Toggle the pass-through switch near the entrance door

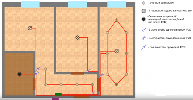coord(93,93)
